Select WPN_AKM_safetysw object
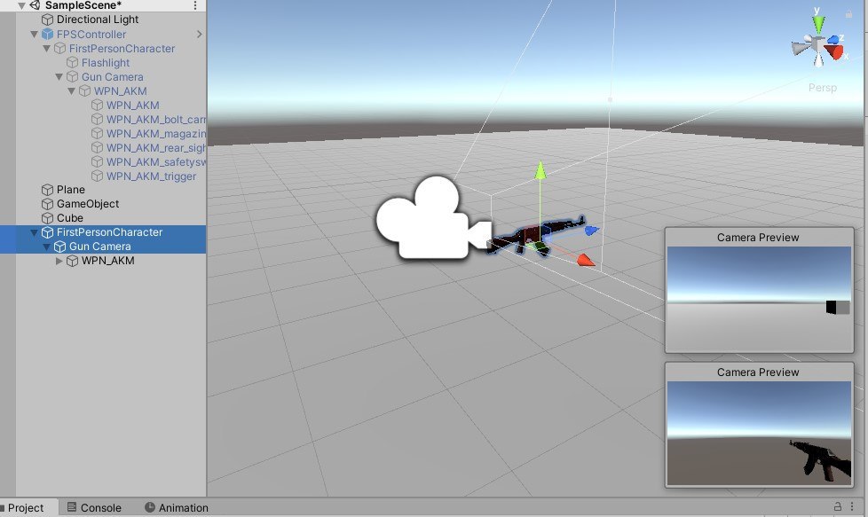Screen dimensions: 868x517 (x=156, y=162)
